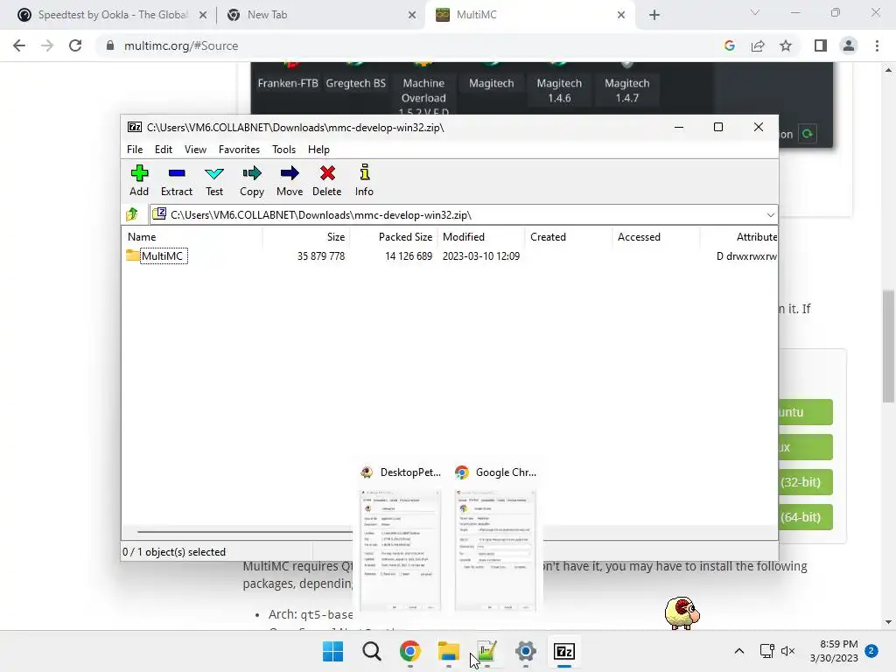Viewport: 896px width, 672px height.
Task: Open the Edit menu in 7-Zip
Action: (164, 149)
